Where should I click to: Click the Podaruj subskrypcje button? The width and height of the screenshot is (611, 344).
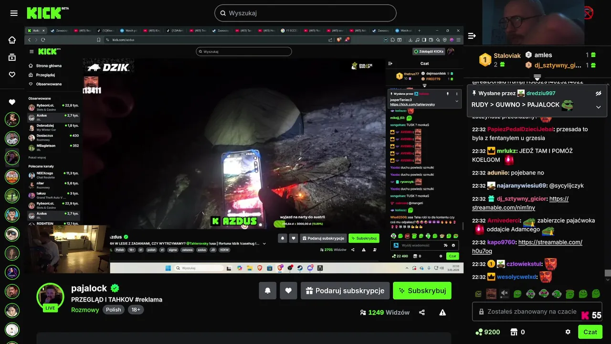click(345, 290)
